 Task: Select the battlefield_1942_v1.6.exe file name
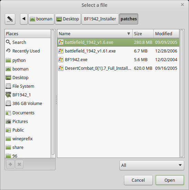tap(89, 42)
